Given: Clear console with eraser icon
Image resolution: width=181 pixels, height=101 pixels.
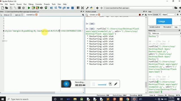Looking at the screenshot, I should (143, 15).
